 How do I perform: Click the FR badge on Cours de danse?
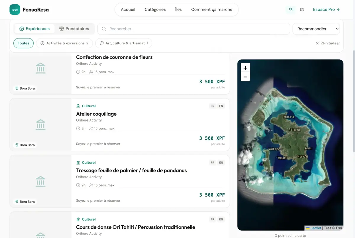pyautogui.click(x=212, y=219)
